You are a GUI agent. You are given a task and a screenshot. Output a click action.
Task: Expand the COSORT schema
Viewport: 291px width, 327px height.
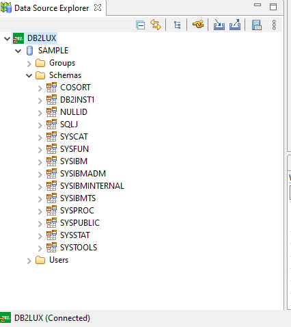(x=40, y=88)
